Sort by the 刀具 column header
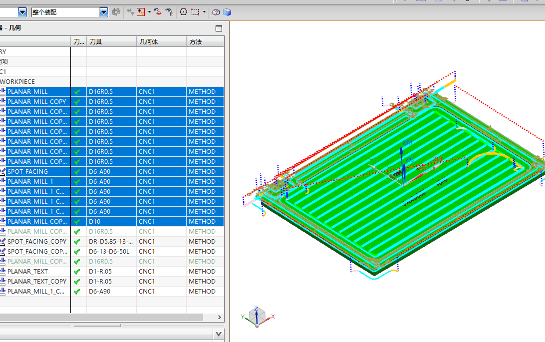 (x=111, y=42)
